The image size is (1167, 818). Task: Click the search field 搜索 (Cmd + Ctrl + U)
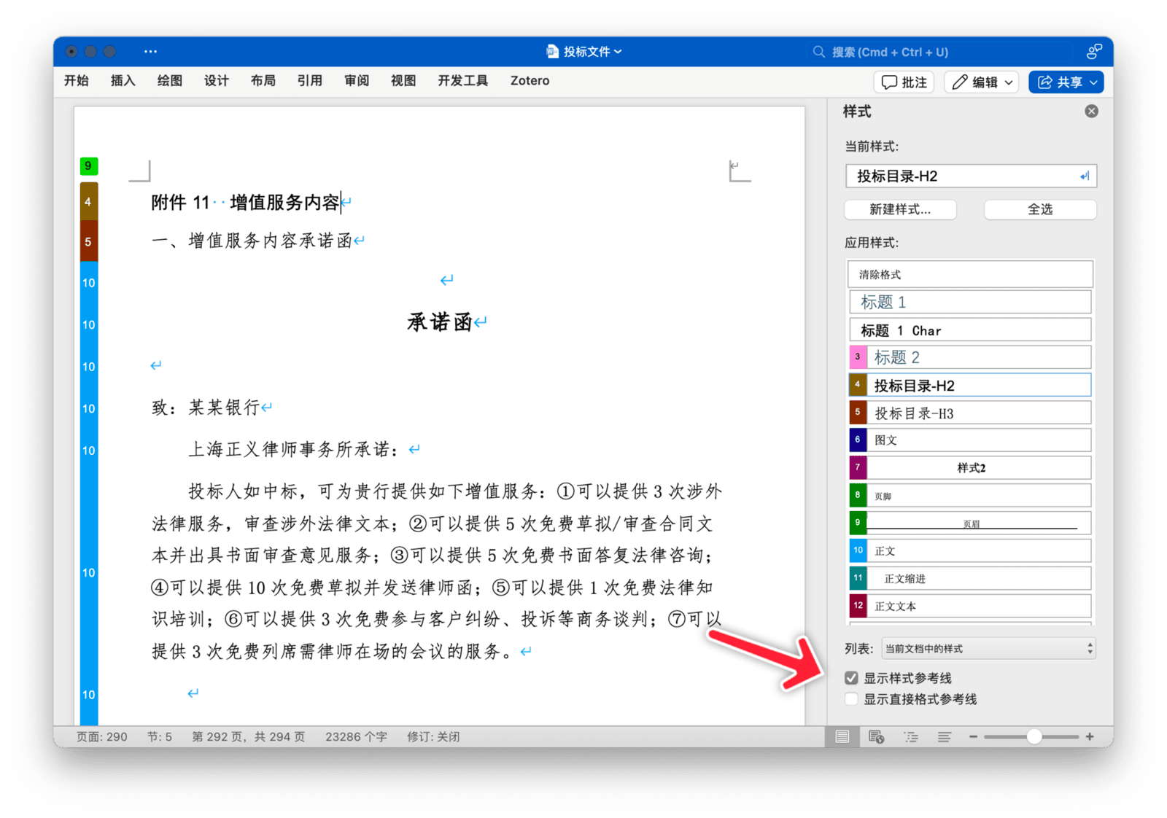coord(890,52)
